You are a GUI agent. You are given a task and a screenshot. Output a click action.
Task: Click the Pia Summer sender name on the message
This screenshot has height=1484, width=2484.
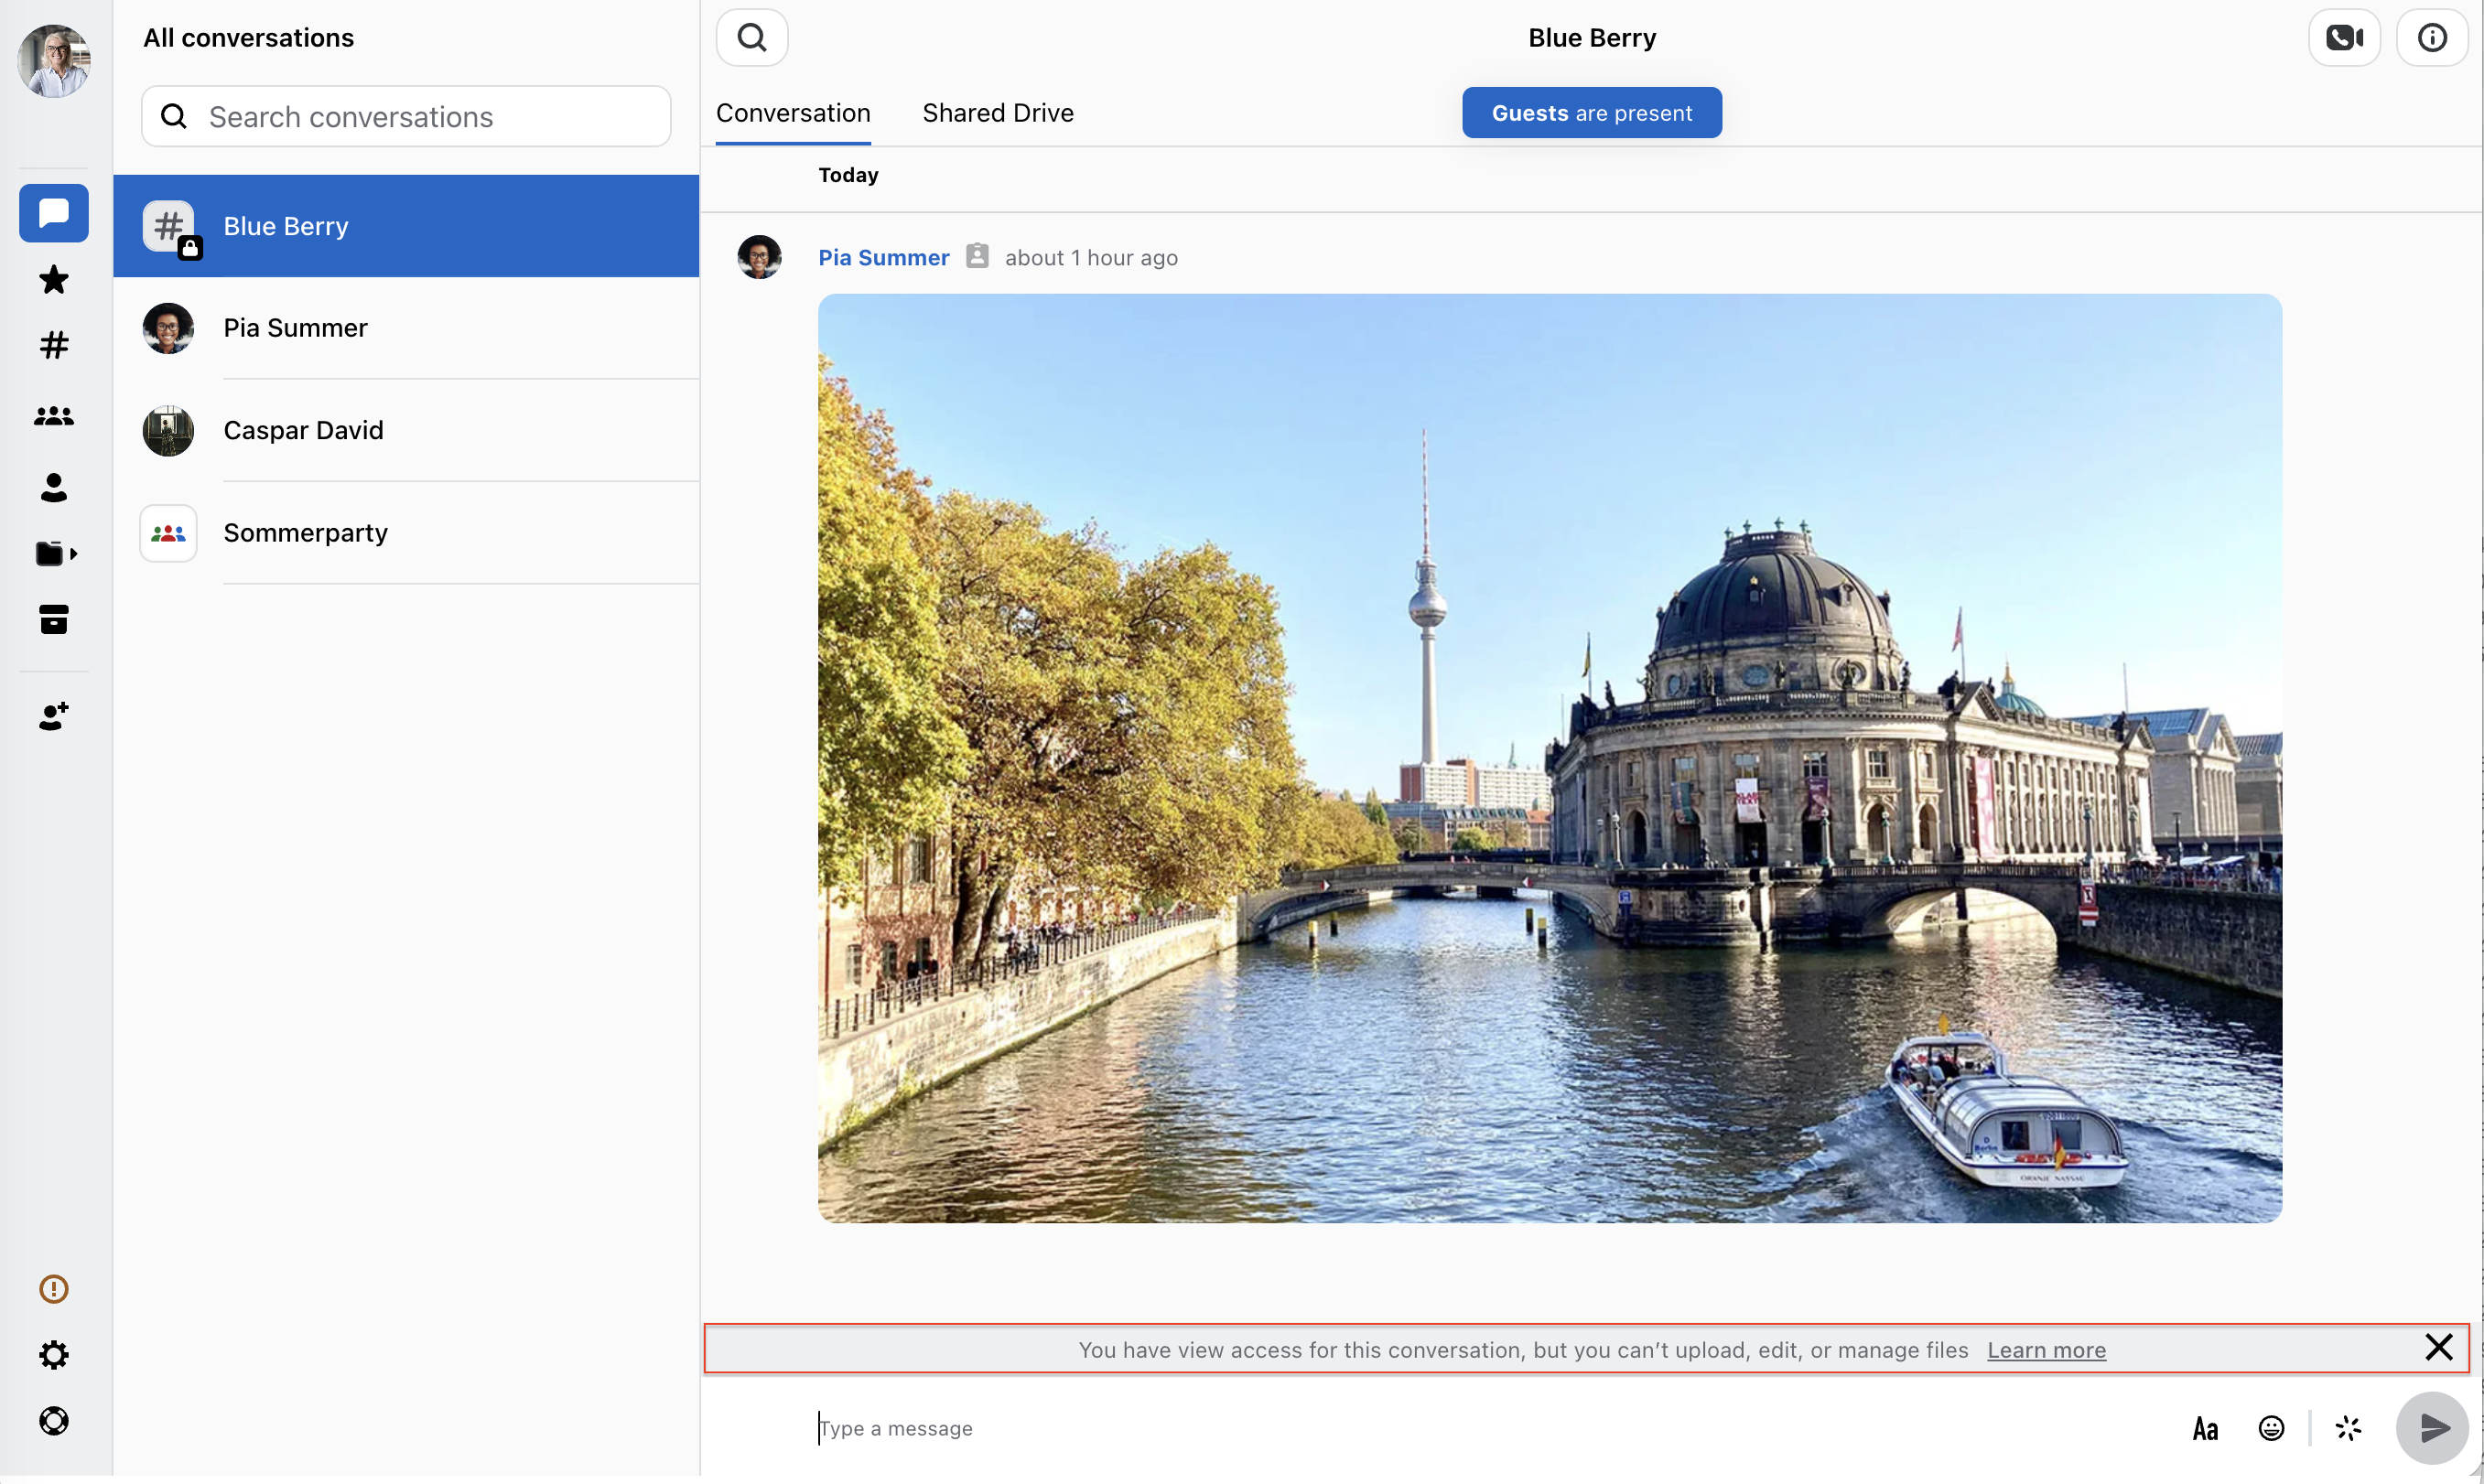(883, 258)
